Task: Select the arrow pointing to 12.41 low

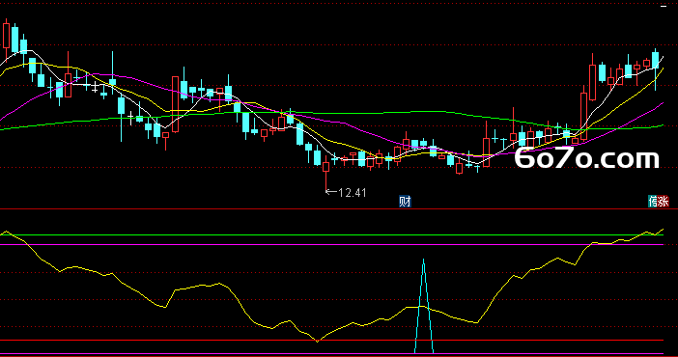Action: [331, 191]
